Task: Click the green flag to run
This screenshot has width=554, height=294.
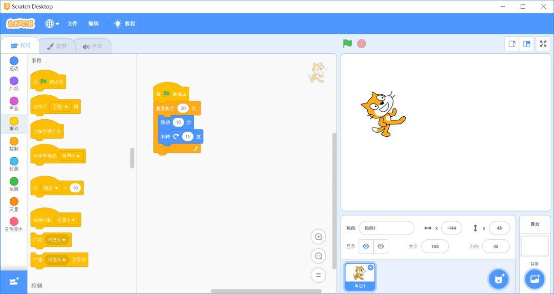Action: coord(347,44)
